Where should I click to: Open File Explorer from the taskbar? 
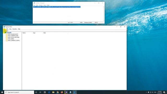coord(53,92)
